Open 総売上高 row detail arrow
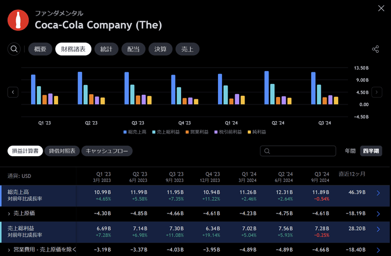 point(378,193)
